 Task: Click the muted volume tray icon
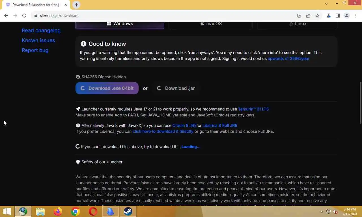(x=335, y=212)
